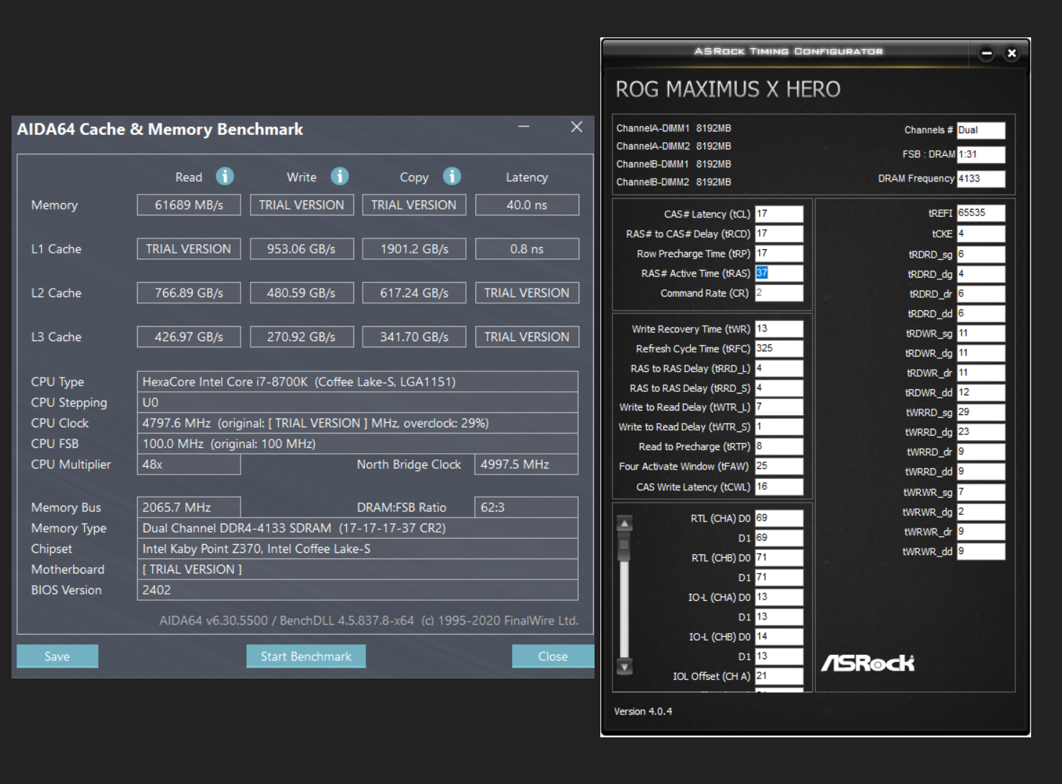Click the scroll up arrow in RTL list
The width and height of the screenshot is (1062, 784).
coord(625,523)
